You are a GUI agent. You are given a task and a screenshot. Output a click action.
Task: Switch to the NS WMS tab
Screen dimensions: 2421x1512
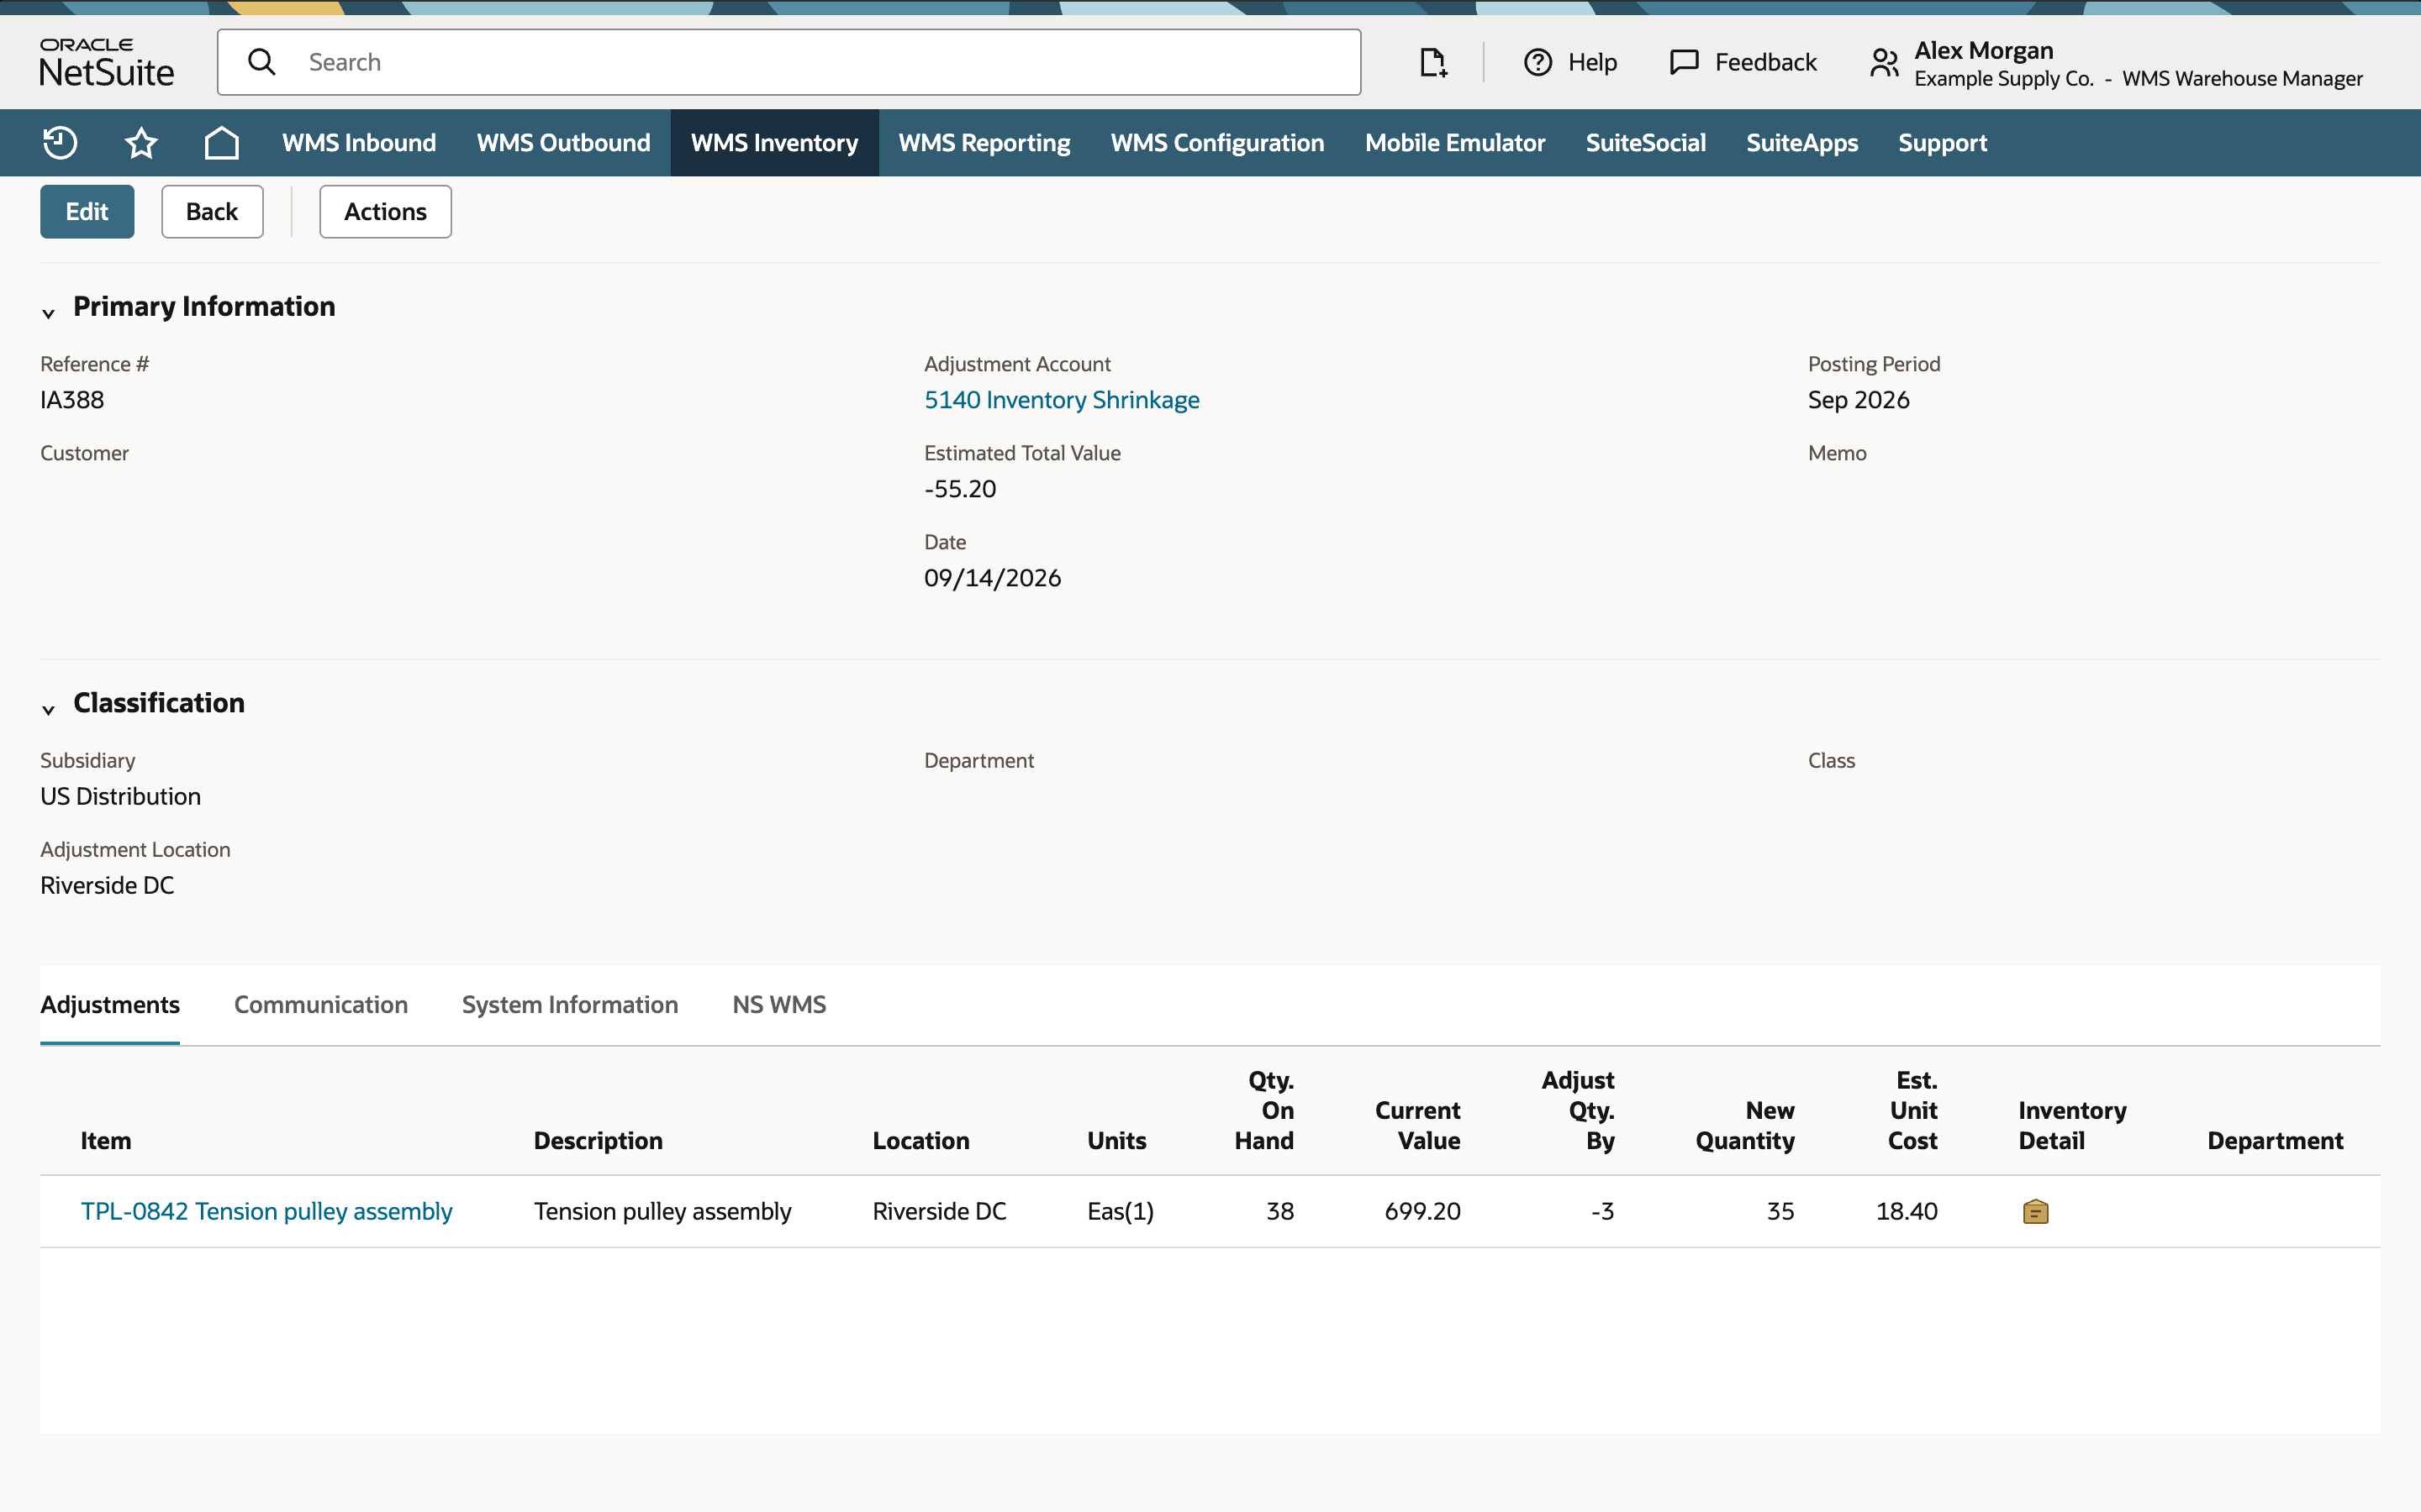779,1004
